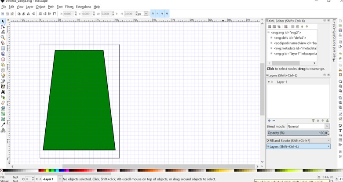Open the Filters menu
This screenshot has height=182, width=343.
(69, 7)
